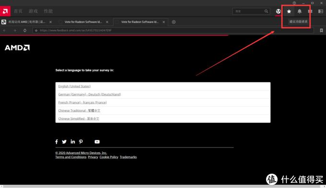Click the © 2020 Advanced Micro Devices link
Screen dimensions: 326x188
[x=81, y=153]
